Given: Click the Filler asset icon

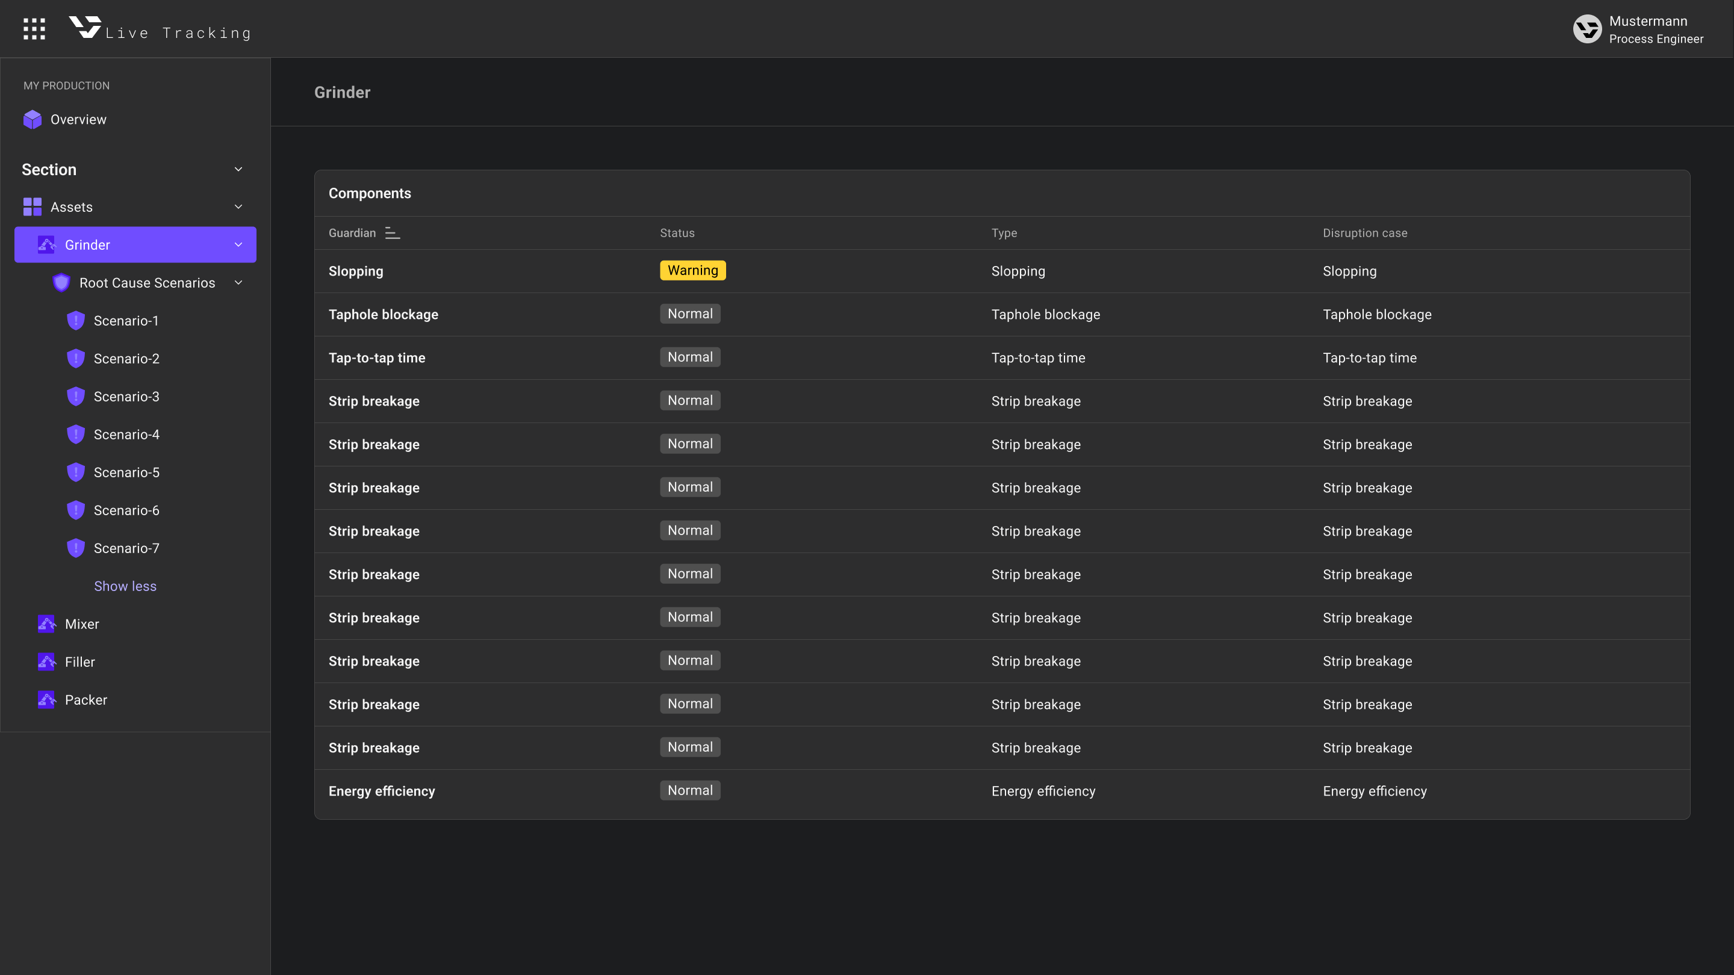Looking at the screenshot, I should pyautogui.click(x=46, y=662).
